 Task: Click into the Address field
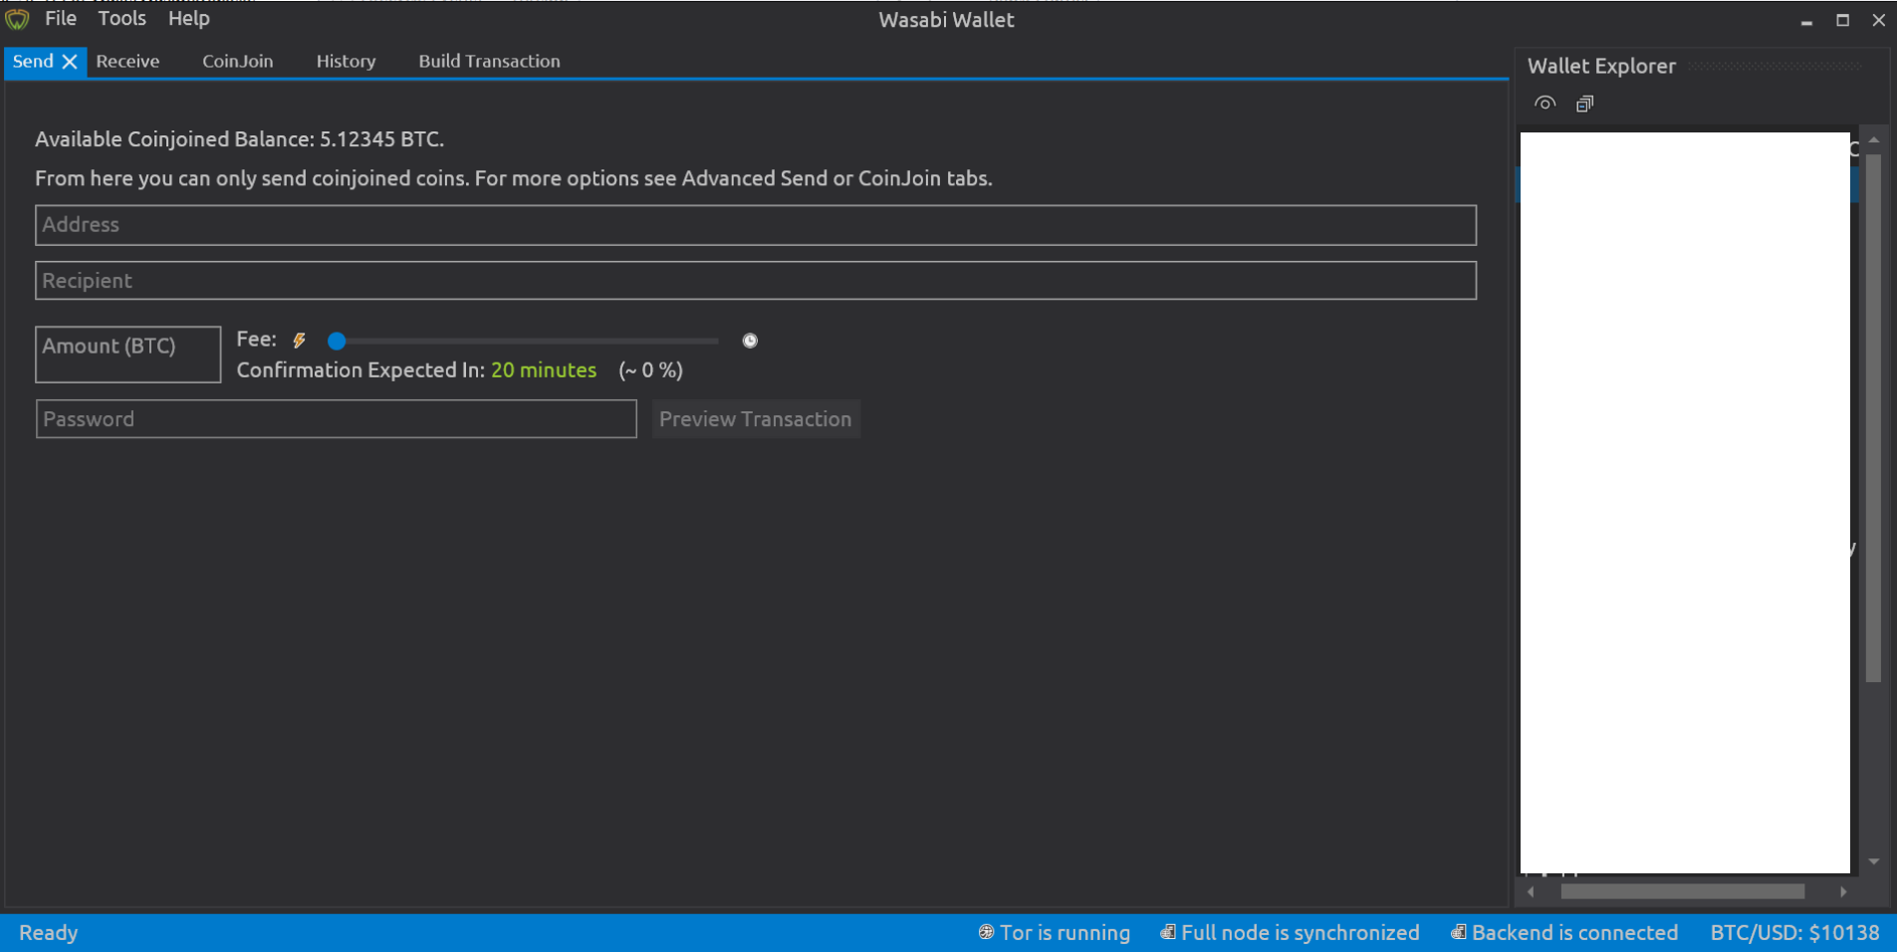point(756,225)
